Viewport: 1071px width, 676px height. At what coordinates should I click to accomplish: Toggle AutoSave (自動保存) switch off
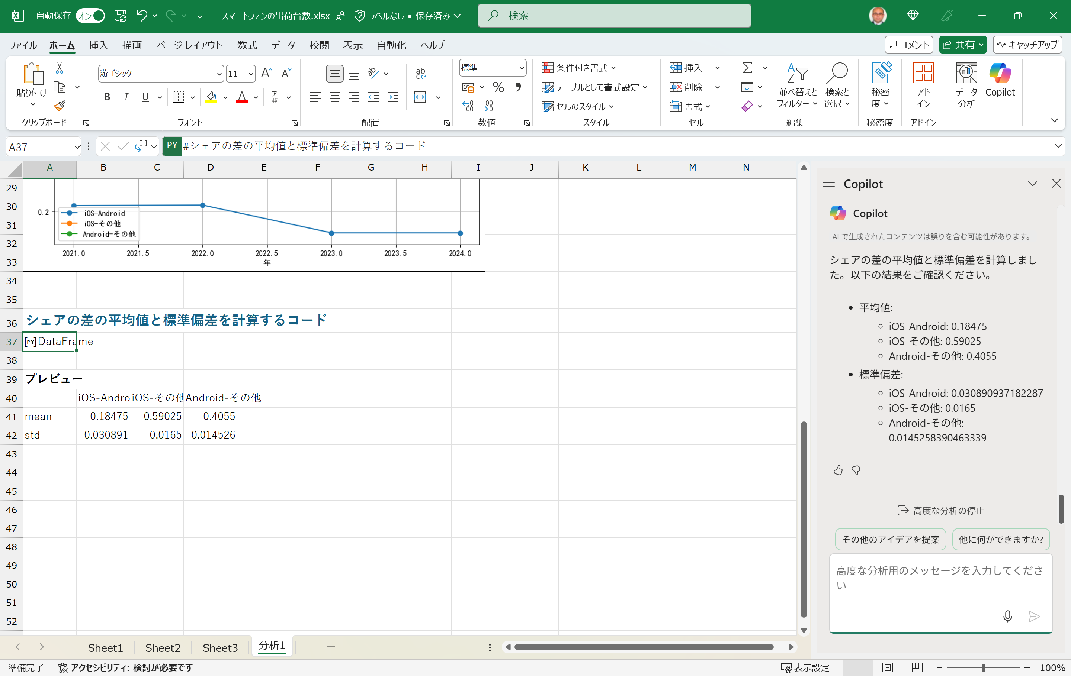click(90, 16)
